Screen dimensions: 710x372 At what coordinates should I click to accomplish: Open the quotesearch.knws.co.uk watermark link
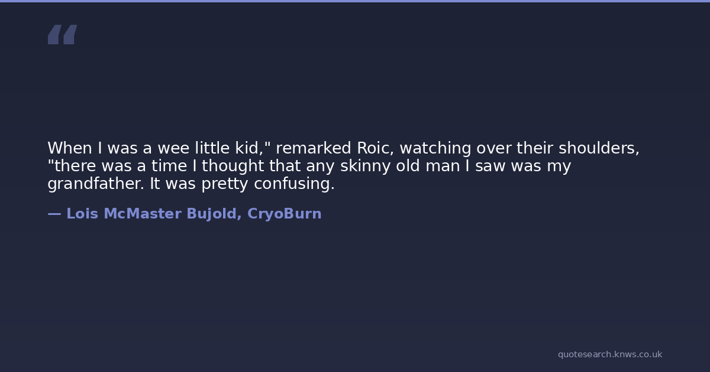(x=609, y=354)
